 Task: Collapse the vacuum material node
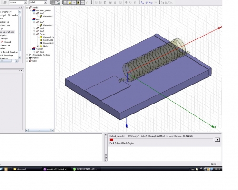(30, 49)
